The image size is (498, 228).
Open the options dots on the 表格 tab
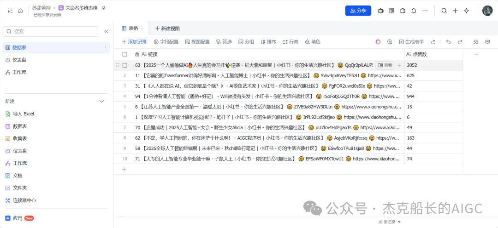click(x=142, y=28)
